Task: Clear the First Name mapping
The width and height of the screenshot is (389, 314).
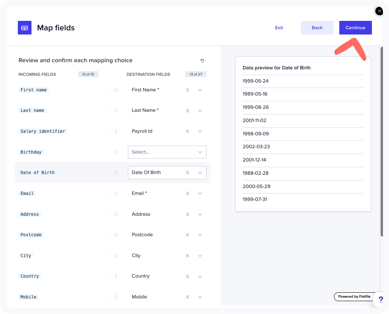Action: [187, 90]
